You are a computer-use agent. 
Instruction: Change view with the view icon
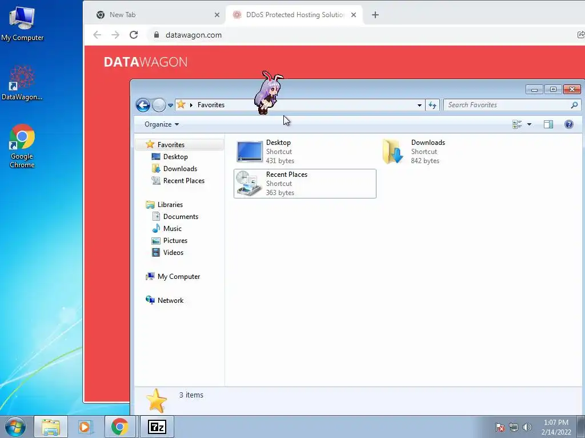tap(517, 124)
